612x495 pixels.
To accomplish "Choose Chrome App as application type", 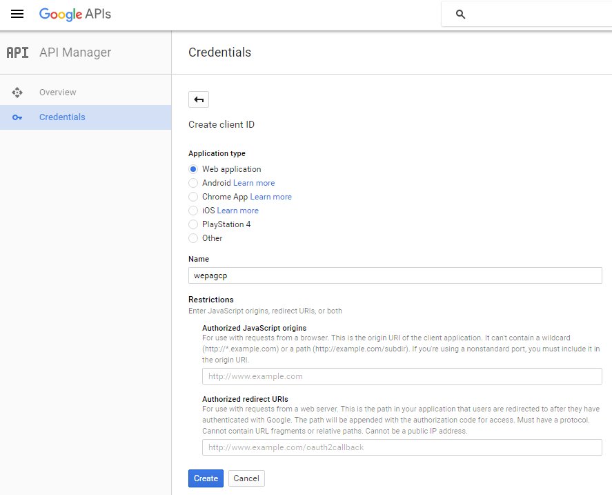I will pyautogui.click(x=193, y=197).
